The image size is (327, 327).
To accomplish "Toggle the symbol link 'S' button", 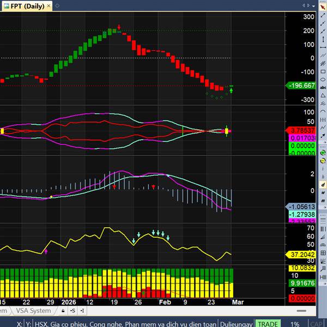I will 72,311.
